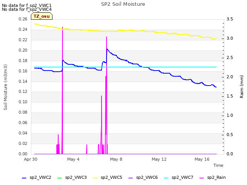This screenshot has width=247, height=185.
Task: Click the 0.00 left axis tick value
Action: (x=23, y=154)
